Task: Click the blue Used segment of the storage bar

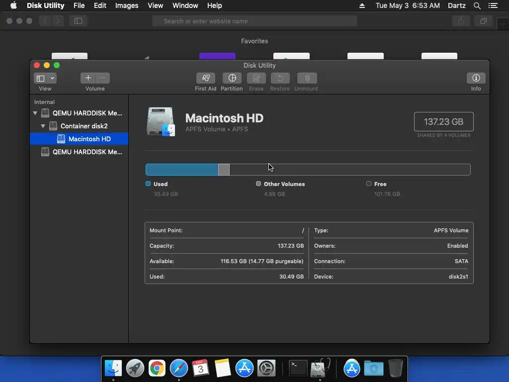Action: point(182,170)
